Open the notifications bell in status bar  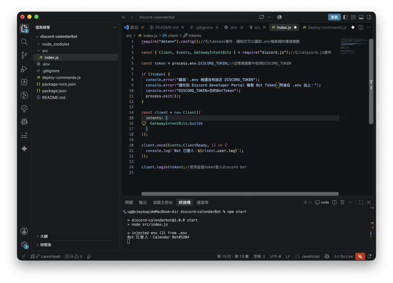370,256
